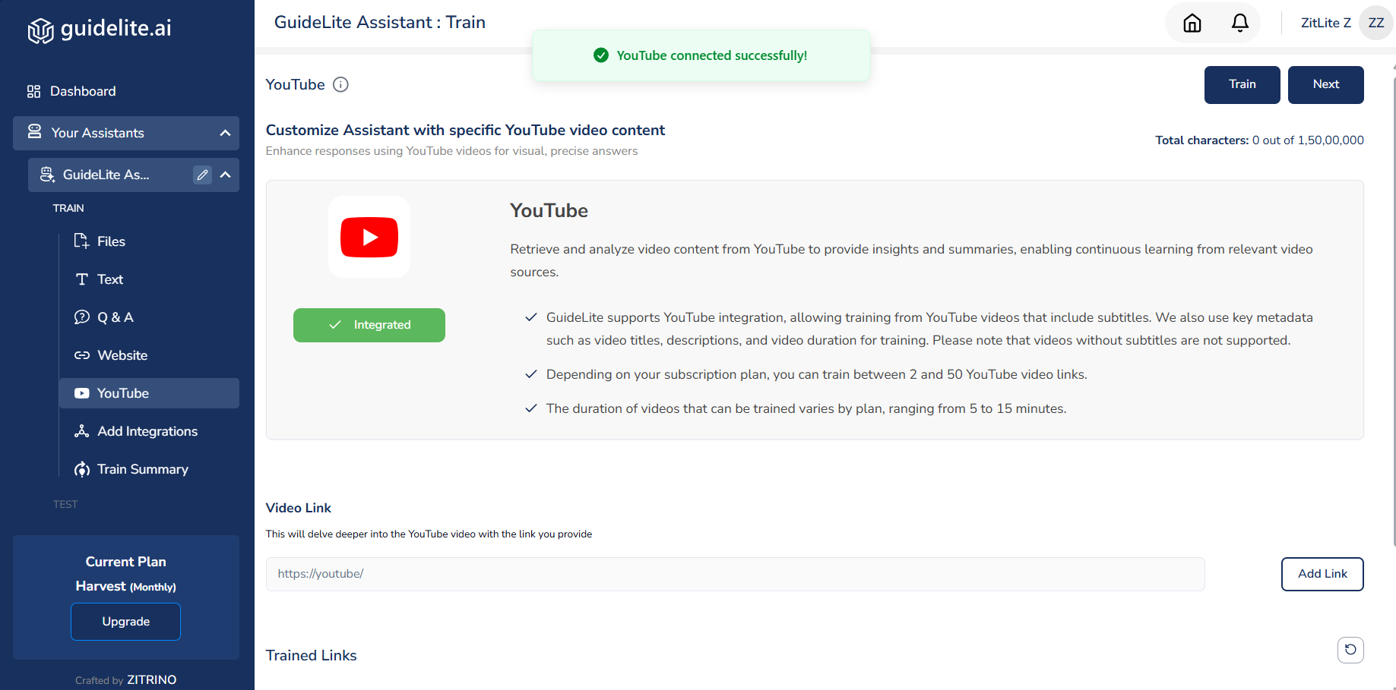Click the YouTube connected successfully notification

coord(701,55)
